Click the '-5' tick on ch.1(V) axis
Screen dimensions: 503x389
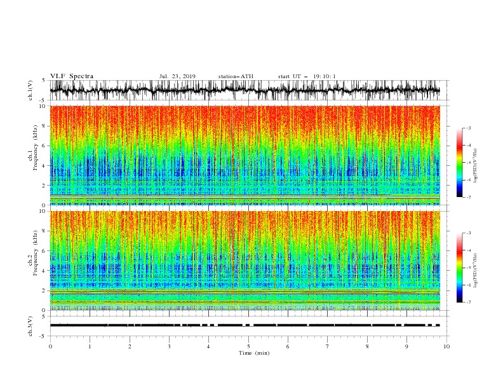coord(43,100)
